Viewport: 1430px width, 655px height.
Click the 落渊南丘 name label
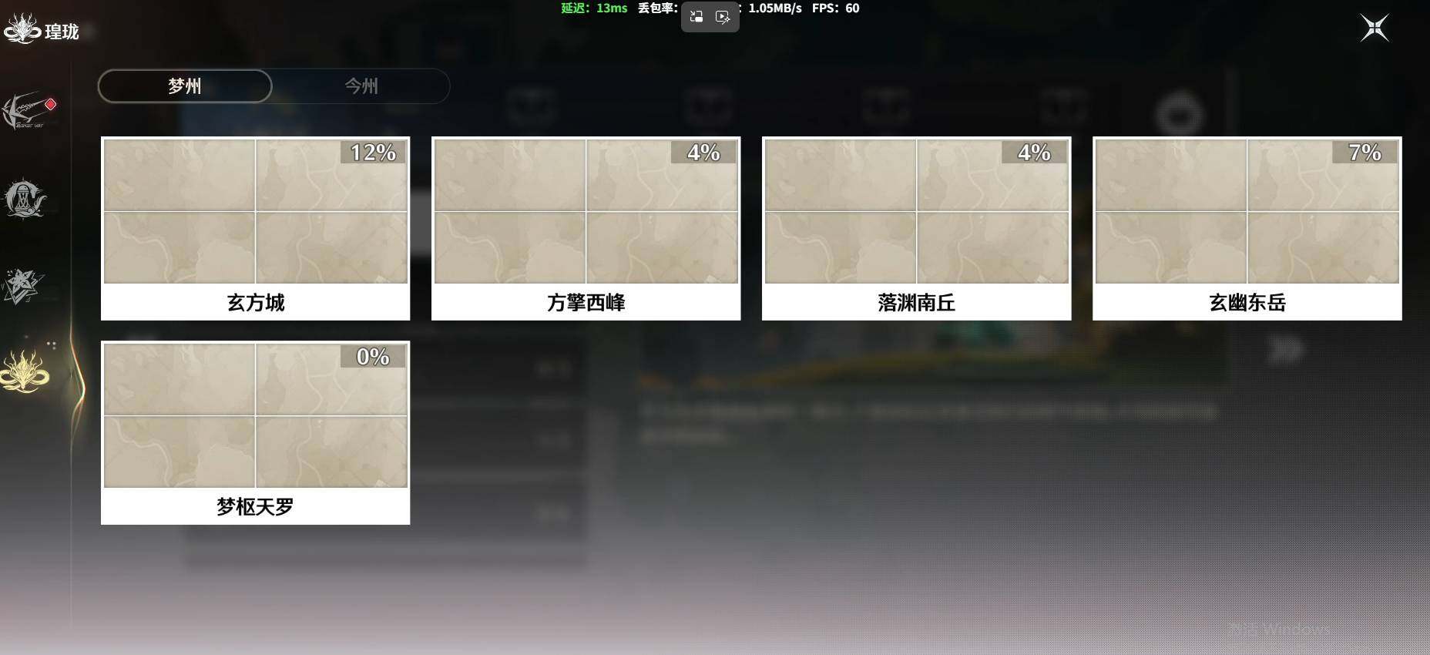tap(917, 302)
